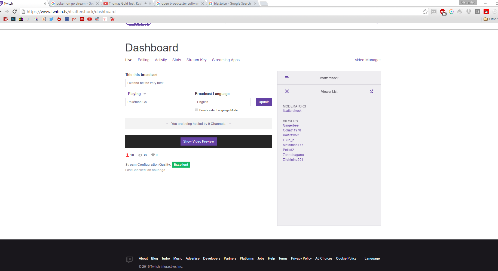Click the red hand pointer extension icon

click(x=486, y=11)
